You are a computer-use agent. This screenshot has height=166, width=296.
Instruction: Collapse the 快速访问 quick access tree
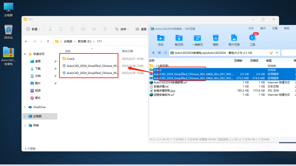pos(25,54)
